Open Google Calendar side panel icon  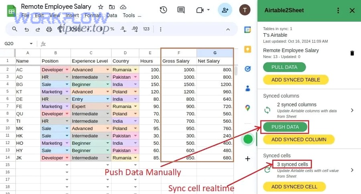click(247, 30)
